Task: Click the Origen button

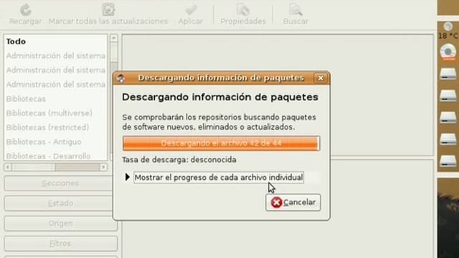Action: click(60, 224)
